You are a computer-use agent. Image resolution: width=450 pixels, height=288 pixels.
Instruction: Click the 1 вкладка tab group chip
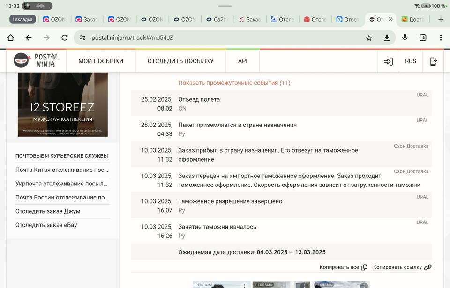(22, 19)
